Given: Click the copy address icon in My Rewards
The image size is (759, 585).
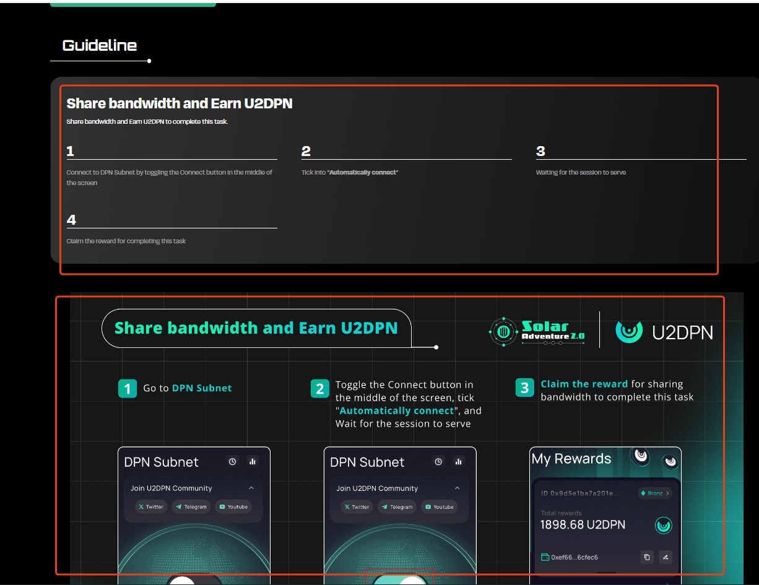Looking at the screenshot, I should coord(647,557).
